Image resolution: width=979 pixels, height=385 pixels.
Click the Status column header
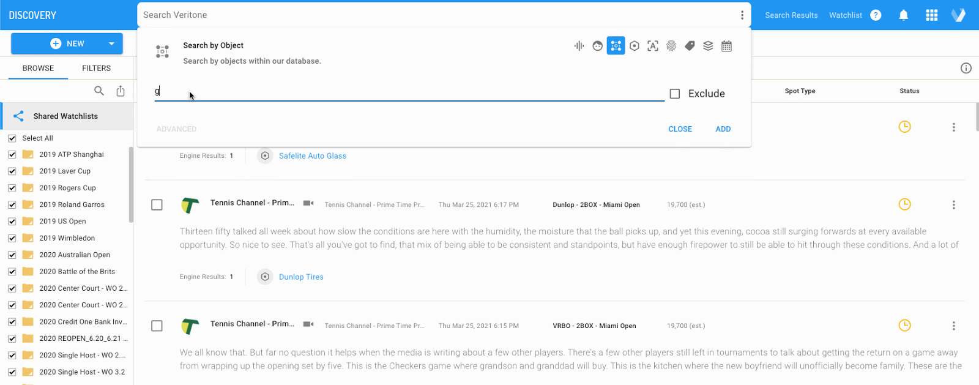tap(909, 91)
